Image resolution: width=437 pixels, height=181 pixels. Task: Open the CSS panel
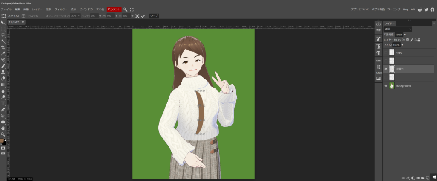click(x=378, y=61)
